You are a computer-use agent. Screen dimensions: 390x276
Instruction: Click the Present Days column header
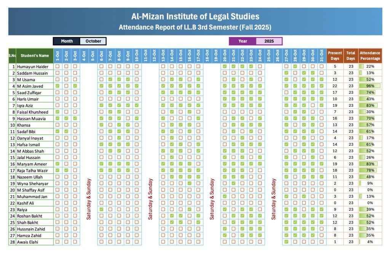coord(335,56)
